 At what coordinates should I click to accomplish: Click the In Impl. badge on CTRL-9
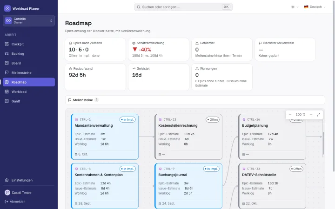pyautogui.click(x=211, y=169)
